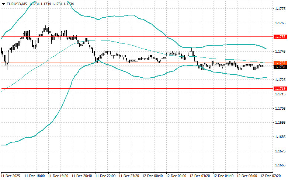Click the 12 Dec 06:00 time label
This screenshot has width=288, height=180.
click(247, 176)
